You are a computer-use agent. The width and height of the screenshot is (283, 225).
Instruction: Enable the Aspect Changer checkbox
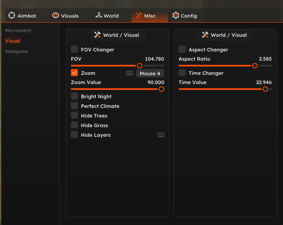(182, 49)
